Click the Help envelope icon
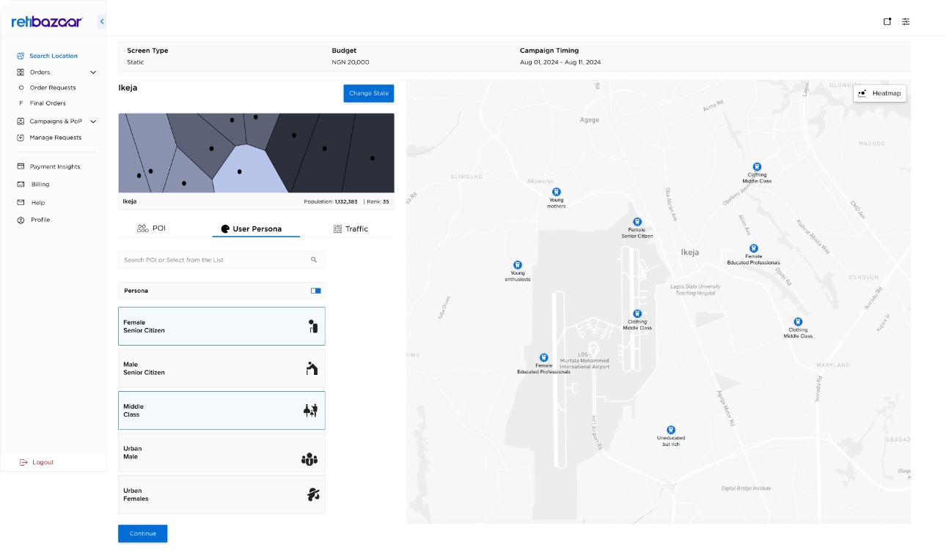 click(21, 203)
